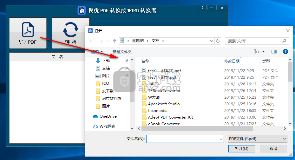Click 此电脑 in the address path
This screenshot has height=160, width=295.
138,41
